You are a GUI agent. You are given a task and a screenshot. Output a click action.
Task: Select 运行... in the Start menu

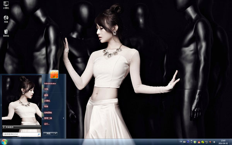click(x=47, y=124)
